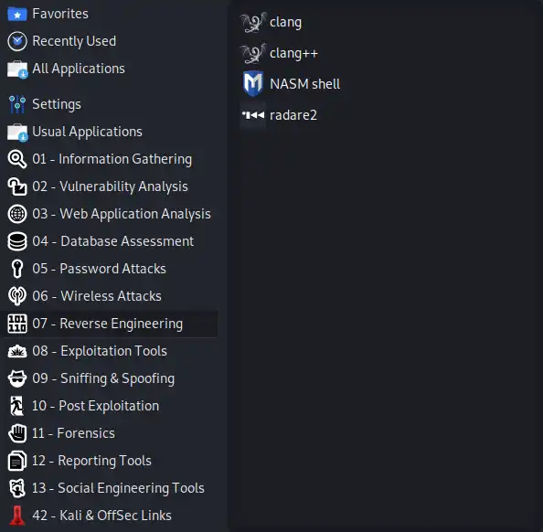This screenshot has width=543, height=532.
Task: Open 11 - Forensics category
Action: 110,433
